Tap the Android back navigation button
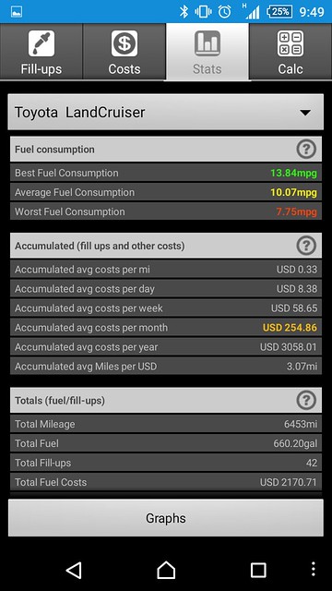Image resolution: width=332 pixels, height=591 pixels. 74,571
